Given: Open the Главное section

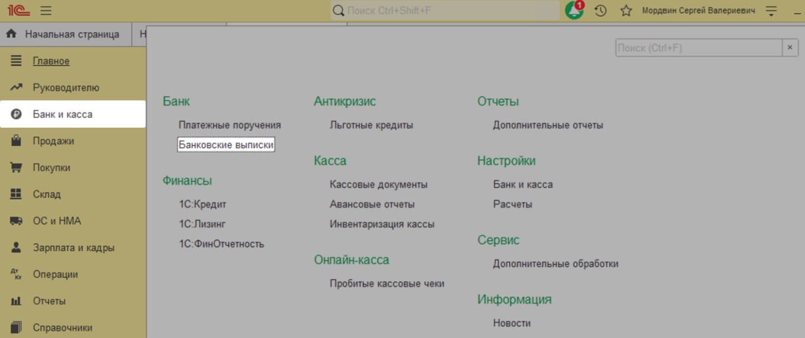Looking at the screenshot, I should (51, 61).
